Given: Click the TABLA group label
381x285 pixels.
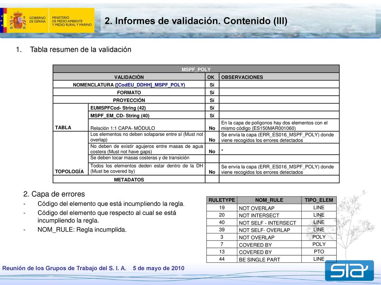Looking at the screenshot, I should pyautogui.click(x=63, y=128).
